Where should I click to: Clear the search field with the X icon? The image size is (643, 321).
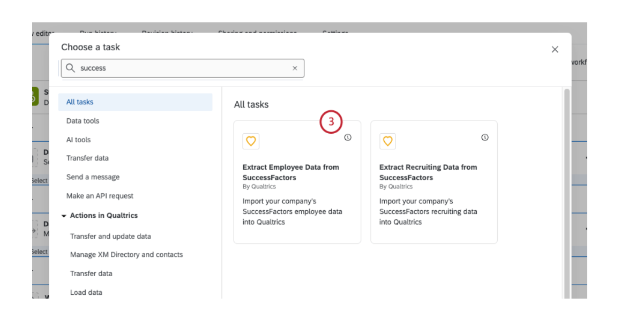point(295,68)
